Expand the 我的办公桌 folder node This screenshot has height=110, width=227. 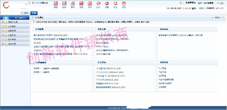tap(3, 22)
